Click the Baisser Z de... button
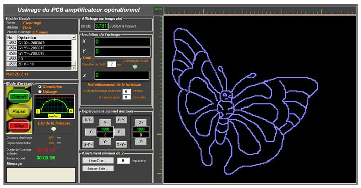This screenshot has width=361, height=188. pyautogui.click(x=98, y=169)
